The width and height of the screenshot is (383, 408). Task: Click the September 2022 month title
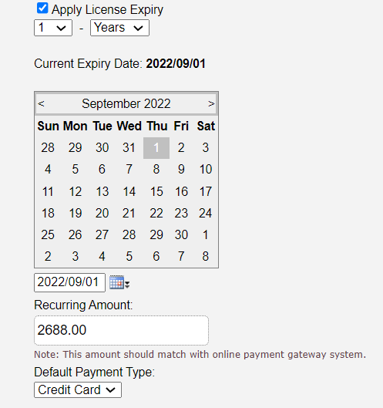[126, 103]
